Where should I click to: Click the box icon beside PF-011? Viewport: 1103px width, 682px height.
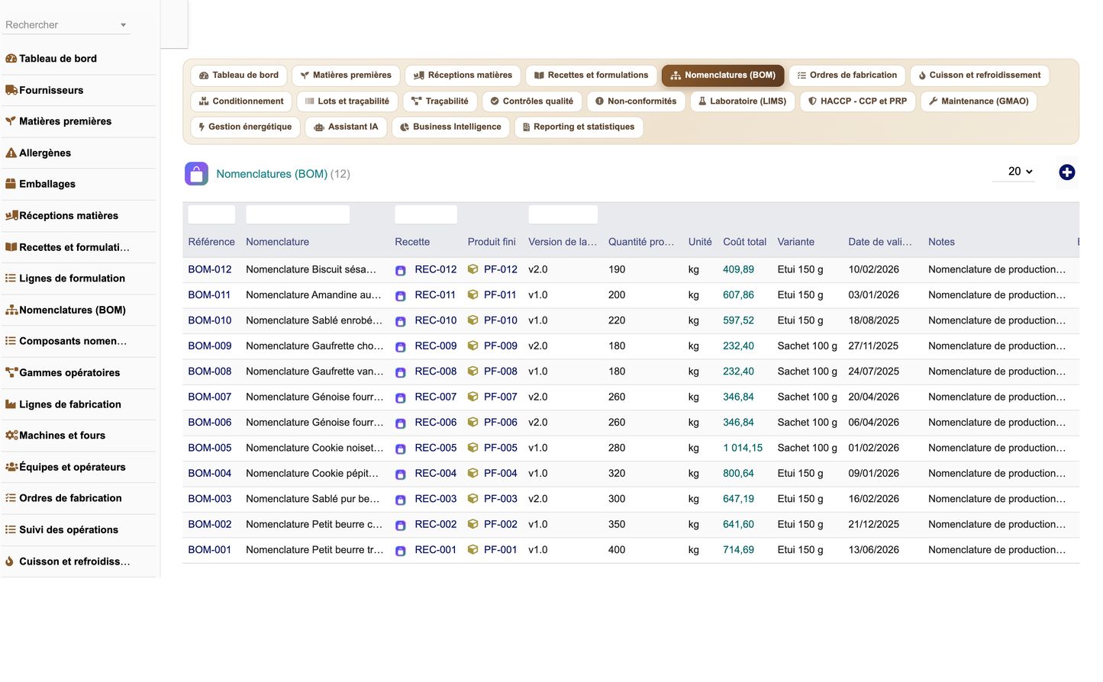[x=473, y=294]
